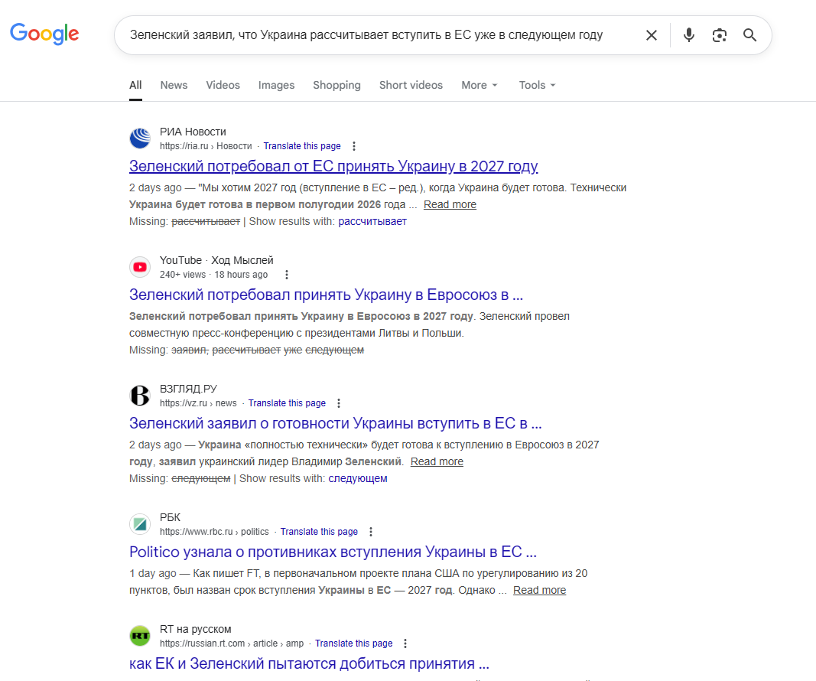
Task: Expand the Tools dropdown
Action: (537, 85)
